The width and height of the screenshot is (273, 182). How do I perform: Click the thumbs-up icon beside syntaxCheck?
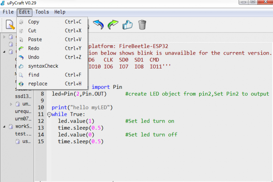click(x=21, y=66)
